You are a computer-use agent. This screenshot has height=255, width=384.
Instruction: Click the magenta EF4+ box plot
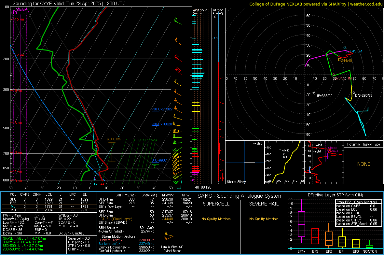(301, 221)
